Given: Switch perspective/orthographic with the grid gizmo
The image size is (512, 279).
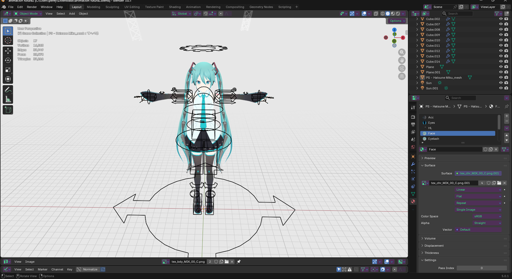Looking at the screenshot, I should [402, 76].
